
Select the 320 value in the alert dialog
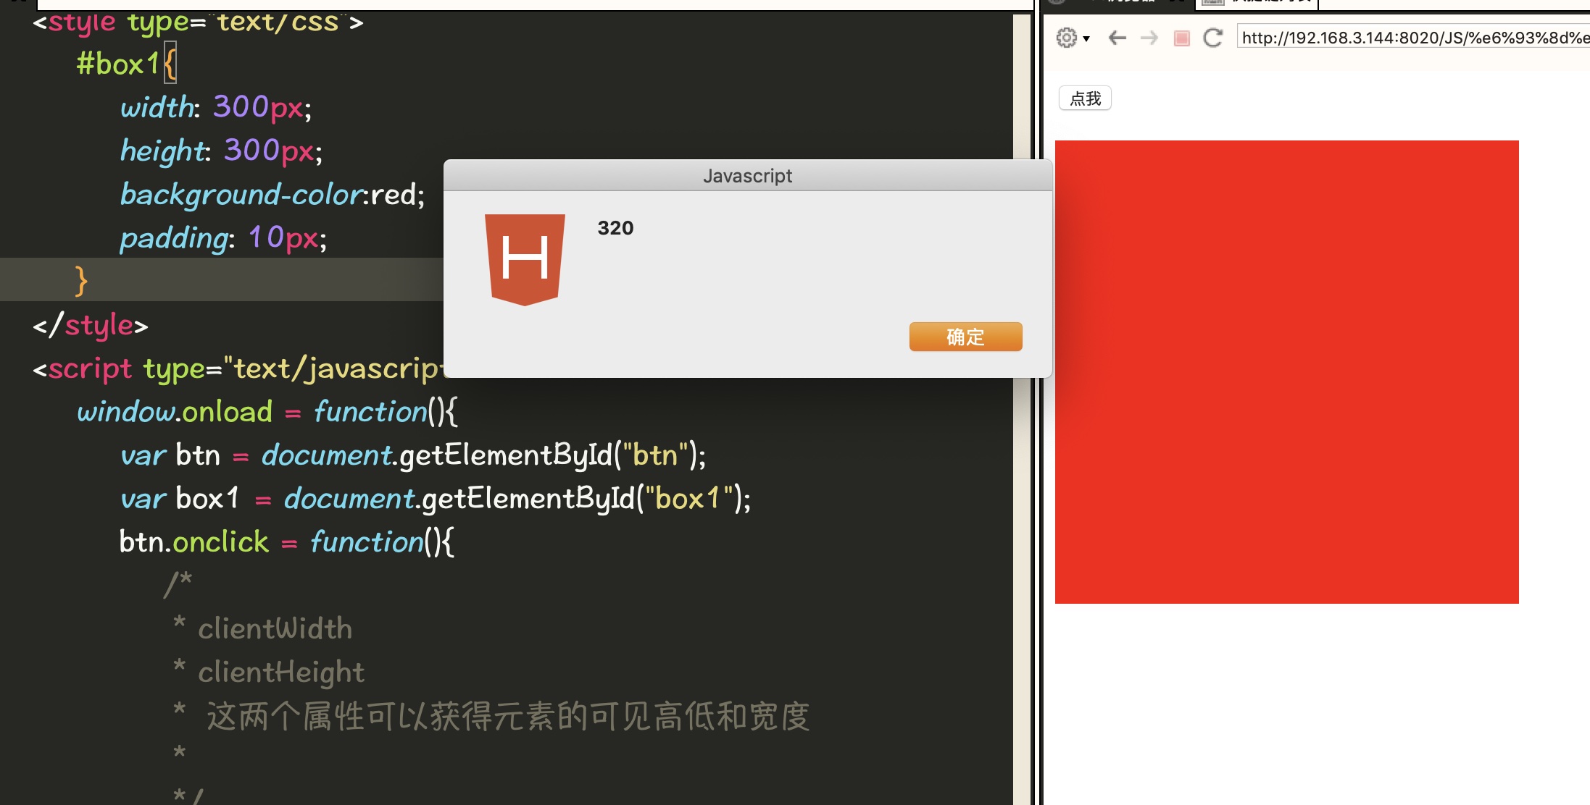click(615, 228)
